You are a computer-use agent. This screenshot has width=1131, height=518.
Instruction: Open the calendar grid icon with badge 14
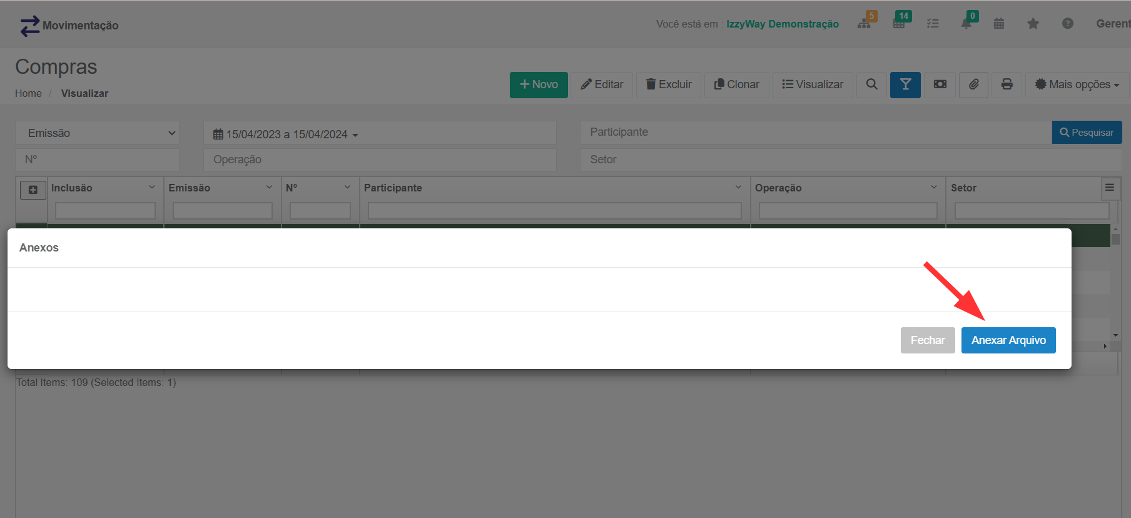coord(899,24)
